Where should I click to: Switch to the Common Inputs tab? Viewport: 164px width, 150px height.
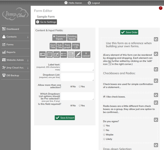59,38
